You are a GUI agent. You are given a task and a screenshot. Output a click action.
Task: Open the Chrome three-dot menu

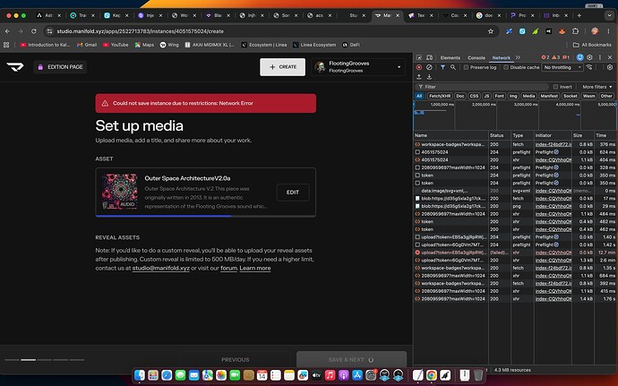tap(608, 31)
